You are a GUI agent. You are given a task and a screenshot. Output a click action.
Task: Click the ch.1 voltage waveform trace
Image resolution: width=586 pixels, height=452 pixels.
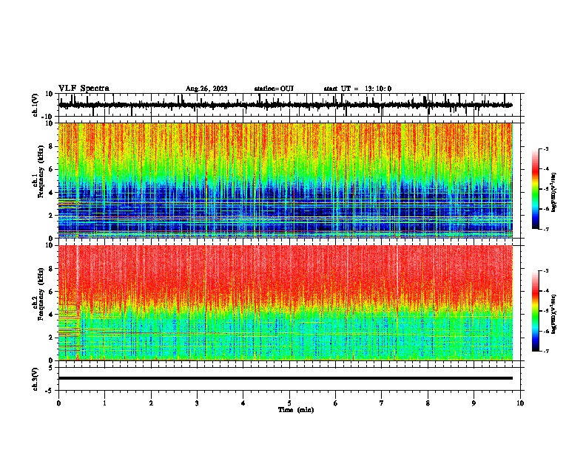pos(285,105)
